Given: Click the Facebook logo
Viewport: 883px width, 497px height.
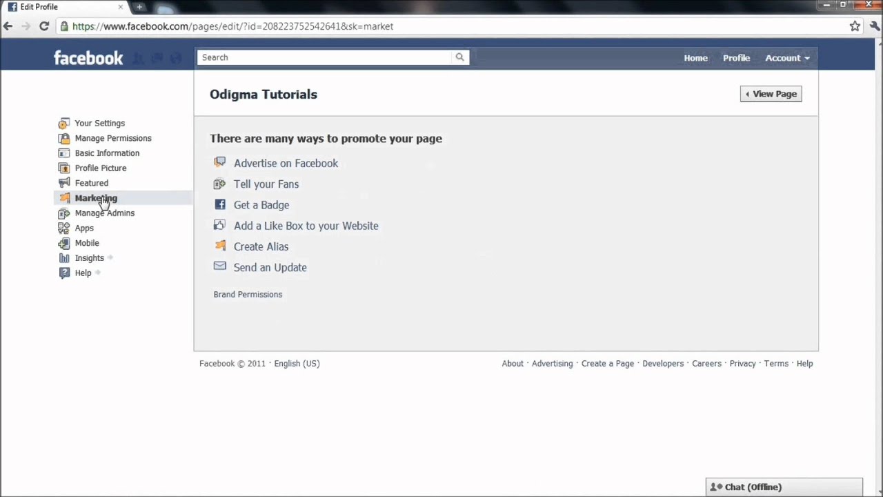Looking at the screenshot, I should [x=88, y=58].
